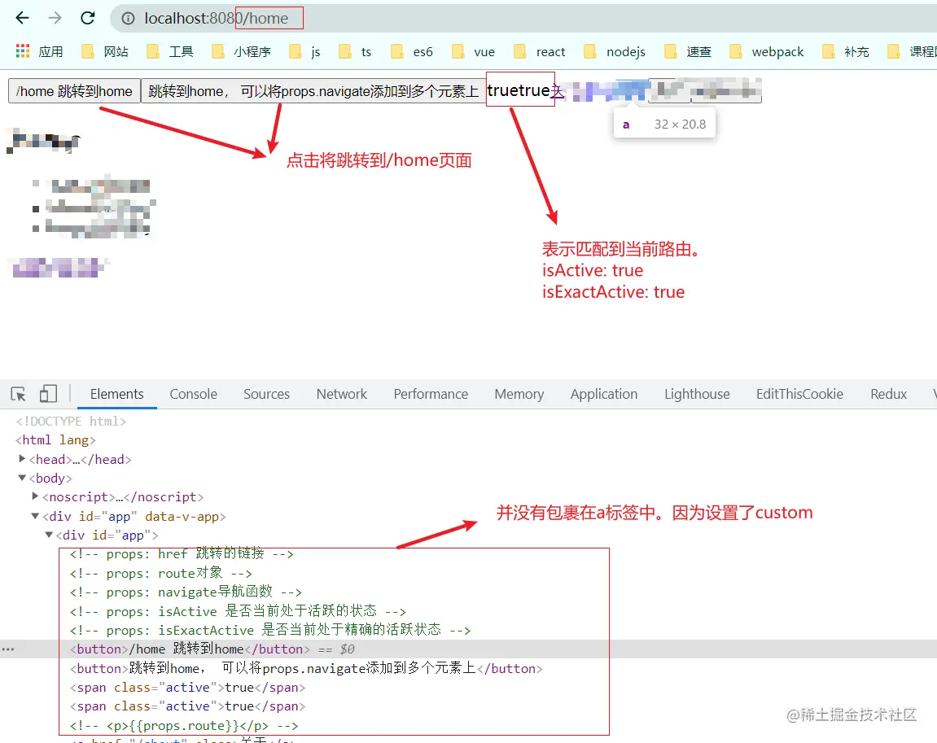Viewport: 937px width, 743px height.
Task: Click the '/home 跳转到home' button
Action: (x=74, y=91)
